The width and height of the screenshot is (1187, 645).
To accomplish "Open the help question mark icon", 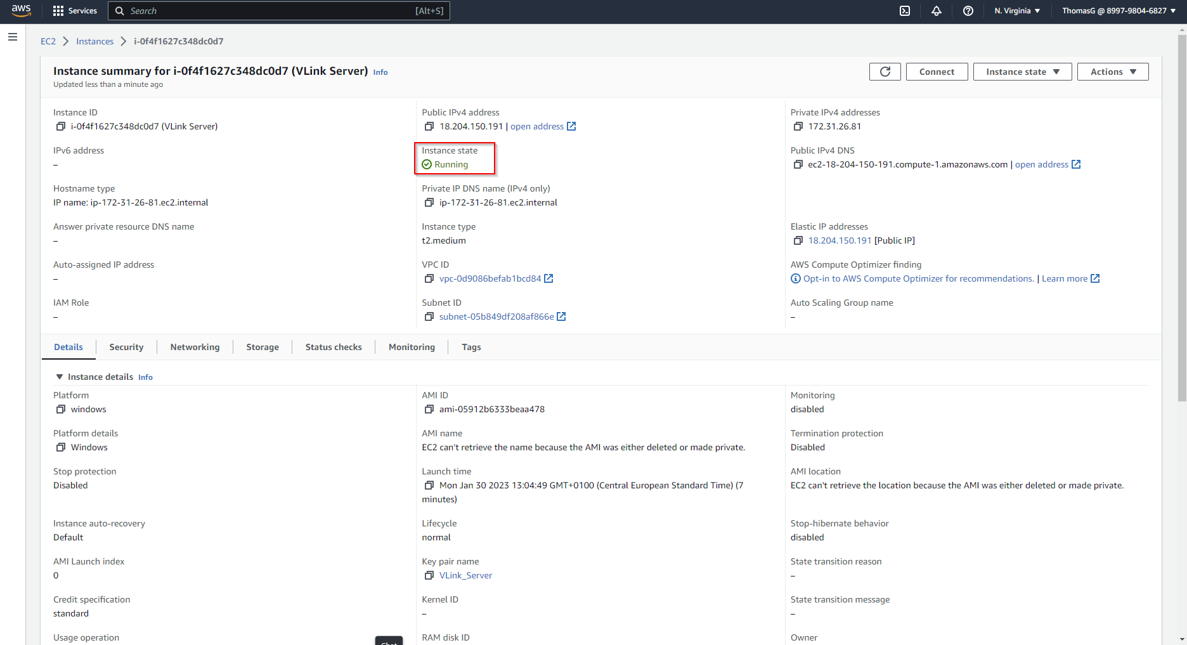I will pos(968,11).
